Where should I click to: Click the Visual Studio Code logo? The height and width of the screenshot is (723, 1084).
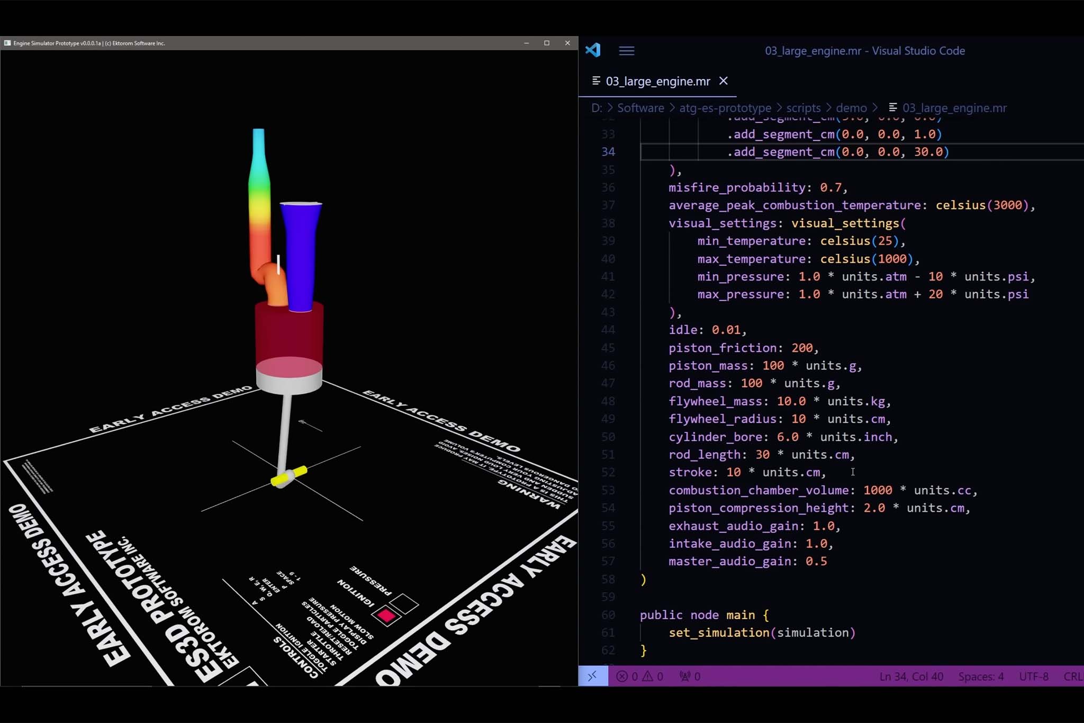tap(593, 50)
